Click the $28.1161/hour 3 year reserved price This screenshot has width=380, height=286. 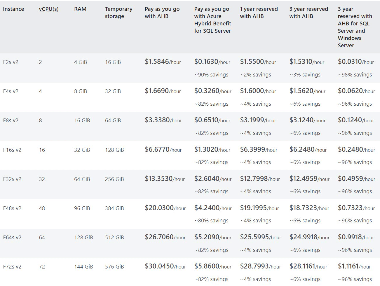pos(308,266)
